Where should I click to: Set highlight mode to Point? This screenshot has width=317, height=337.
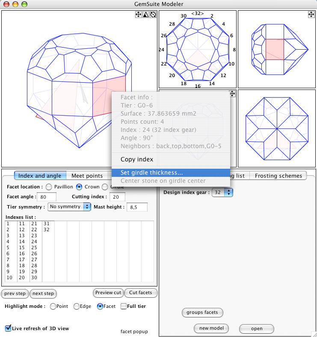[x=53, y=306]
